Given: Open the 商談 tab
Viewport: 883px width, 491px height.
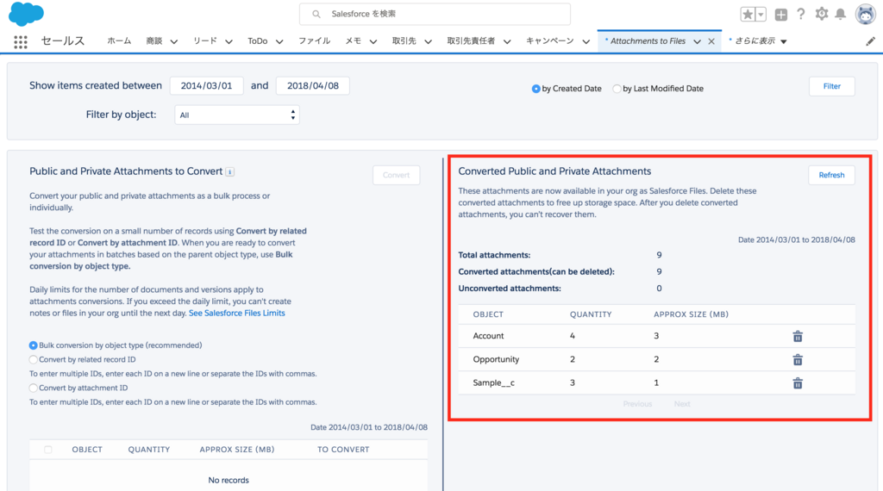Looking at the screenshot, I should point(153,41).
